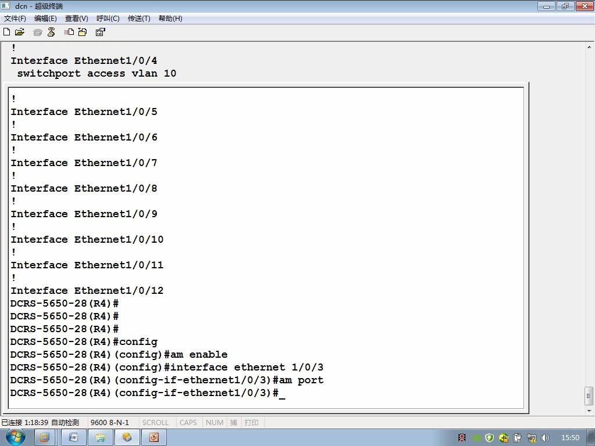Click the 'interface ethernet 1/0/3' command line
The image size is (595, 446).
(167, 368)
